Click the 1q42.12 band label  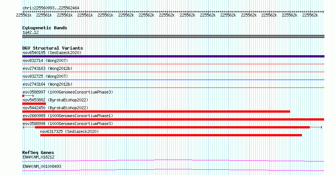coord(30,33)
